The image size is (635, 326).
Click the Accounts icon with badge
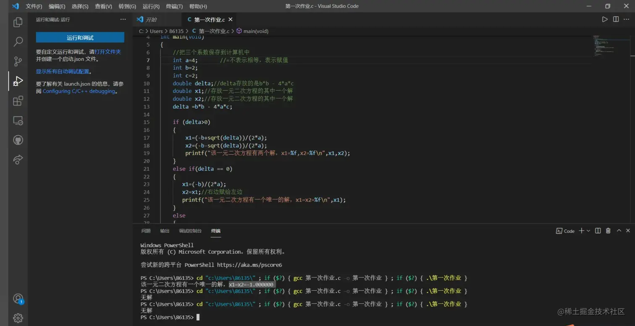18,299
